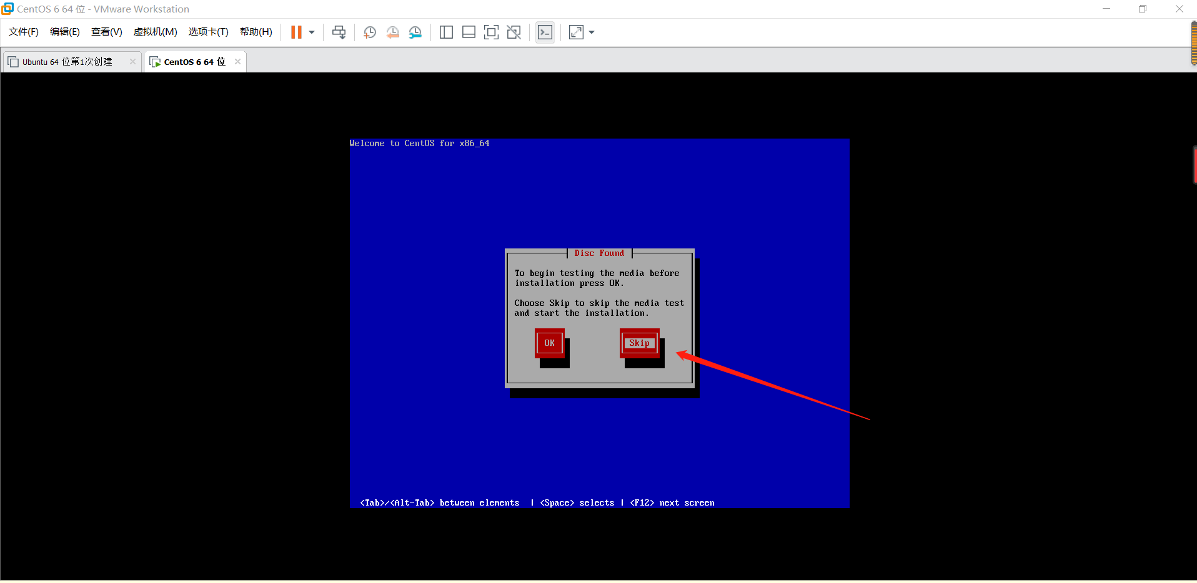The image size is (1197, 583).
Task: Open the 选项卡(T) menu
Action: pos(209,32)
